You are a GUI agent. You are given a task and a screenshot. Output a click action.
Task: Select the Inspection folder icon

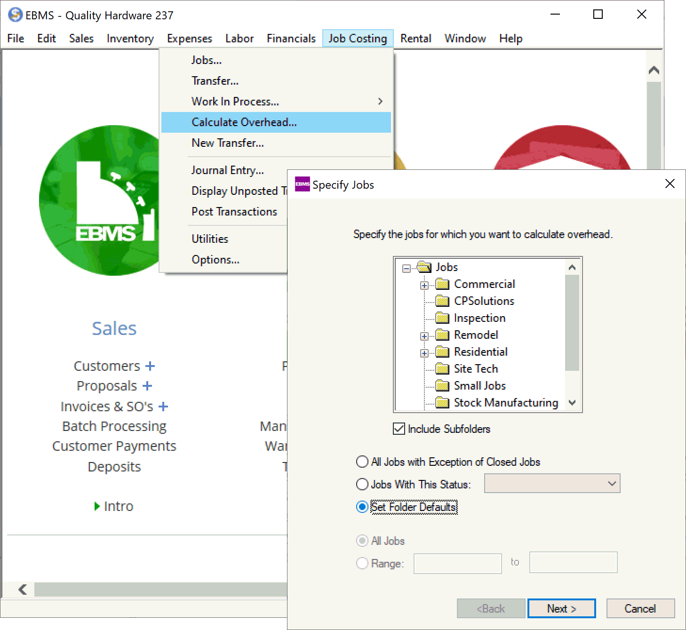[x=442, y=318]
